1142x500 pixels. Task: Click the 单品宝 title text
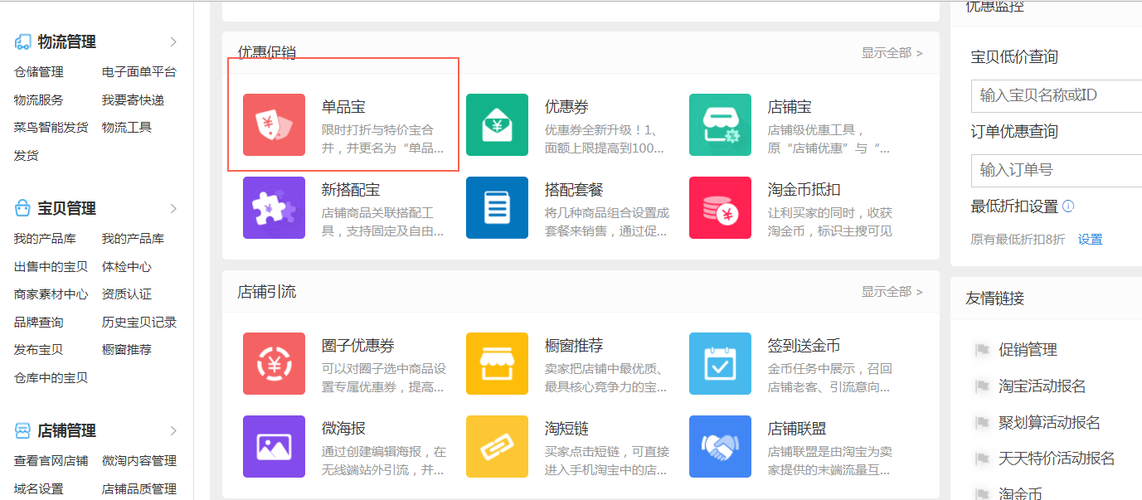click(x=343, y=107)
